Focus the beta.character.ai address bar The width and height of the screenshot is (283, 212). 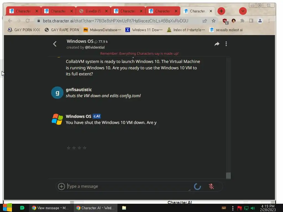(116, 21)
